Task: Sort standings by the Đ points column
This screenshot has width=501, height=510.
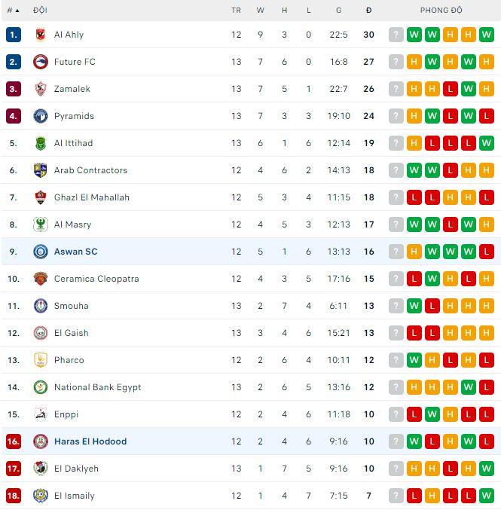Action: [x=368, y=11]
